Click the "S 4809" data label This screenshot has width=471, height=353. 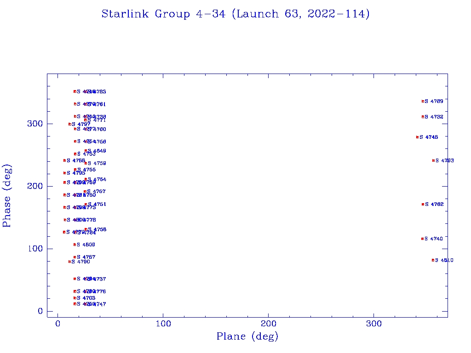86,245
